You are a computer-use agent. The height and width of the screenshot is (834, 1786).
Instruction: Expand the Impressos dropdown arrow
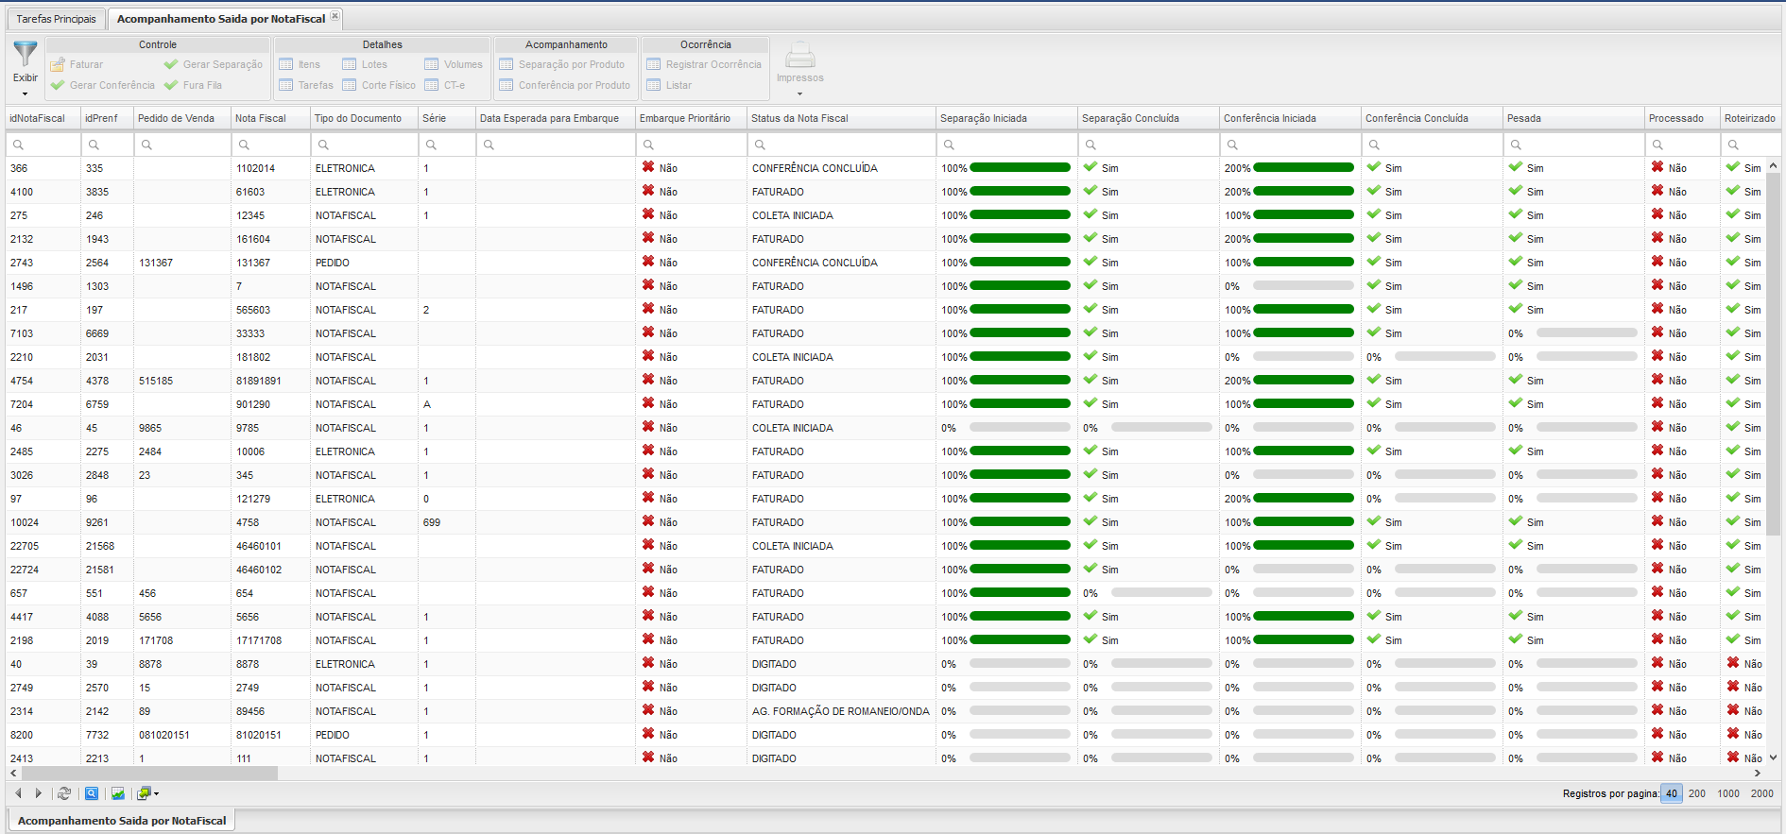click(799, 94)
